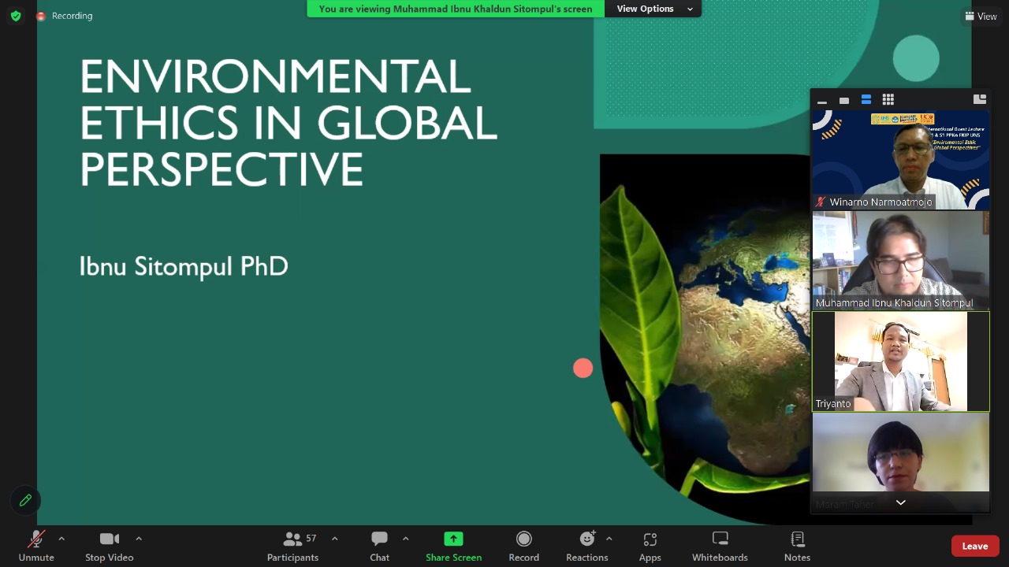This screenshot has height=567, width=1009.
Task: Click the red Leave button
Action: click(974, 546)
